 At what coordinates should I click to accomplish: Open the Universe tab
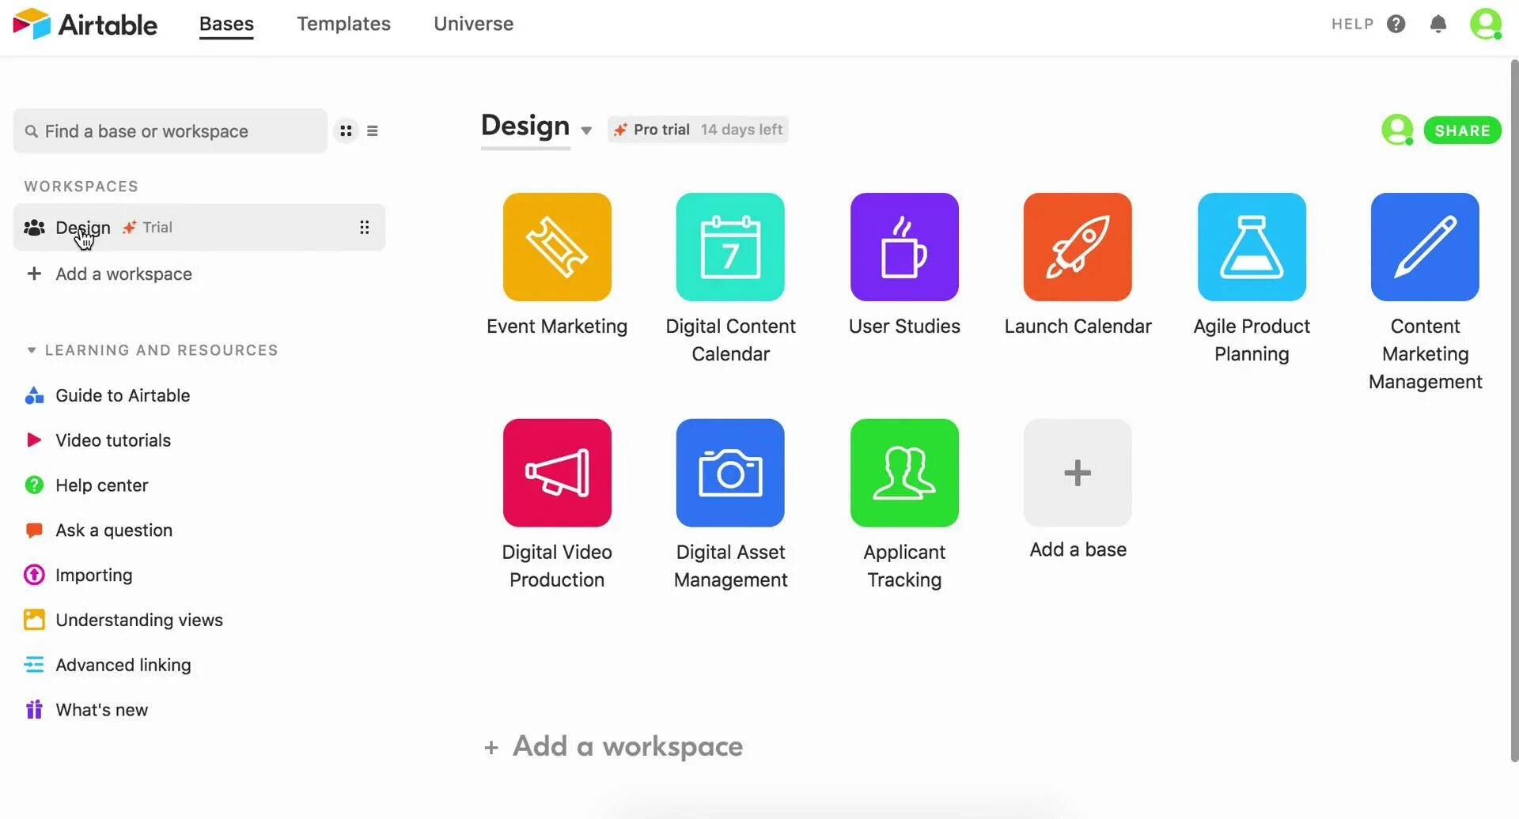point(473,24)
